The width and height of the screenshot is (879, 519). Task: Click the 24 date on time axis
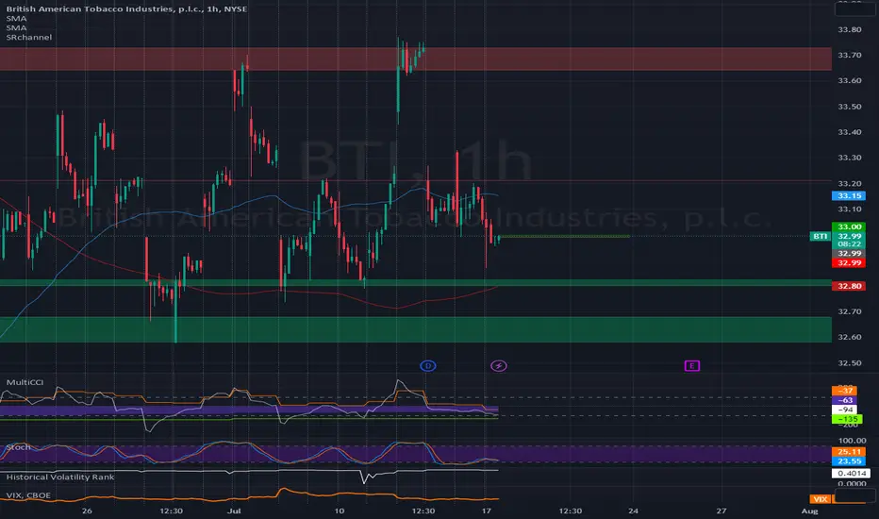pyautogui.click(x=633, y=511)
